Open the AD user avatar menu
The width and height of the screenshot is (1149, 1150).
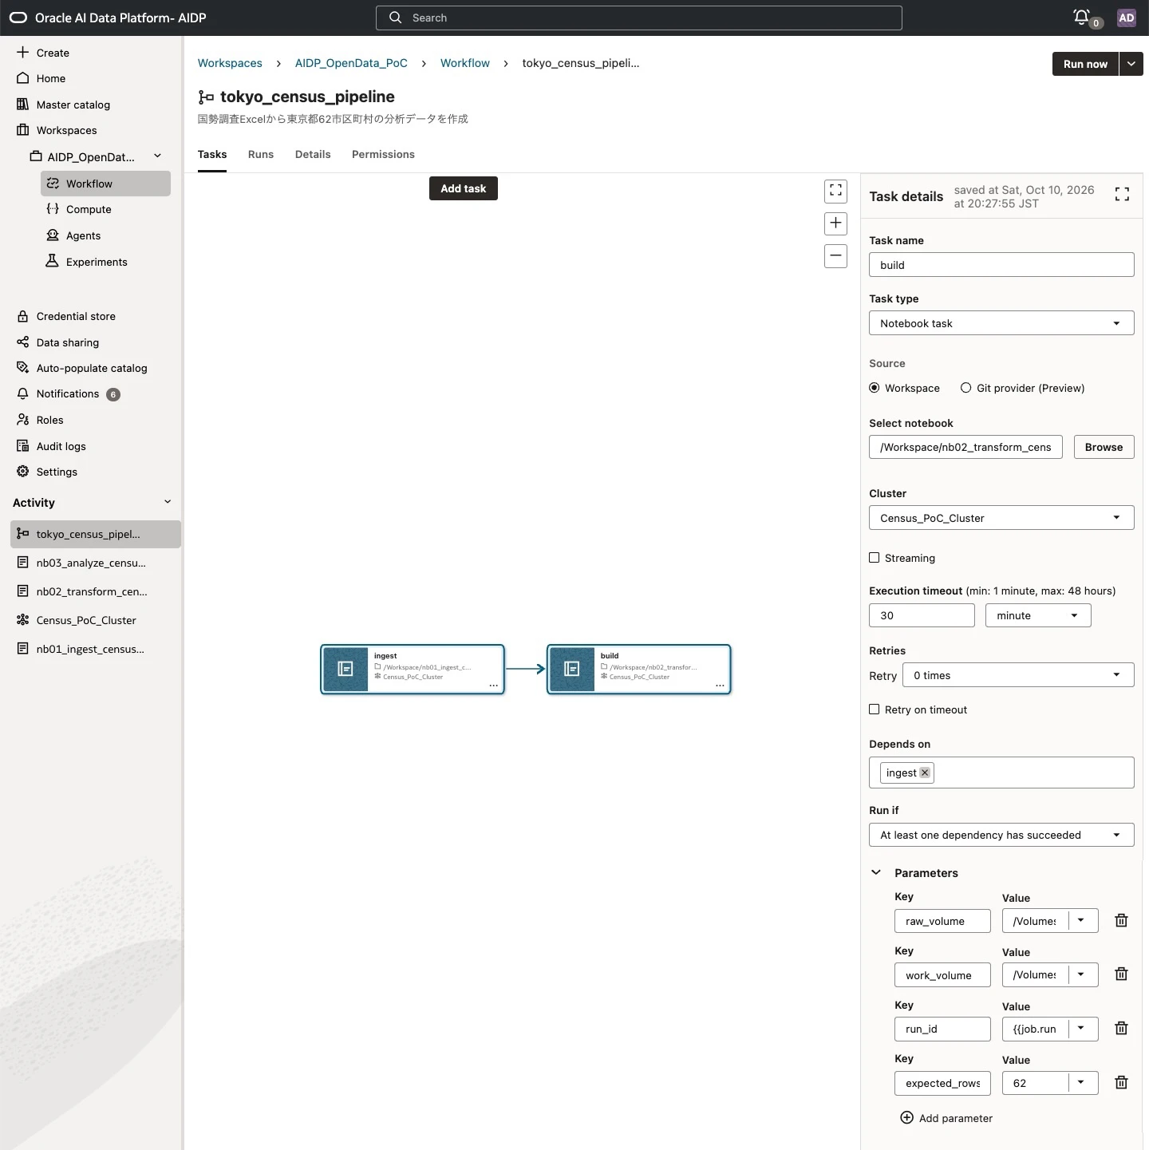[x=1126, y=18]
